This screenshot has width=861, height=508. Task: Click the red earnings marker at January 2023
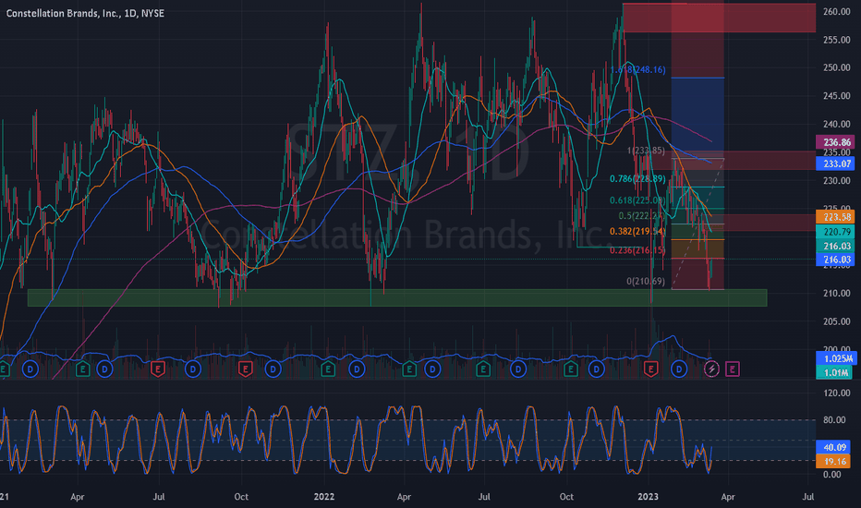[650, 369]
